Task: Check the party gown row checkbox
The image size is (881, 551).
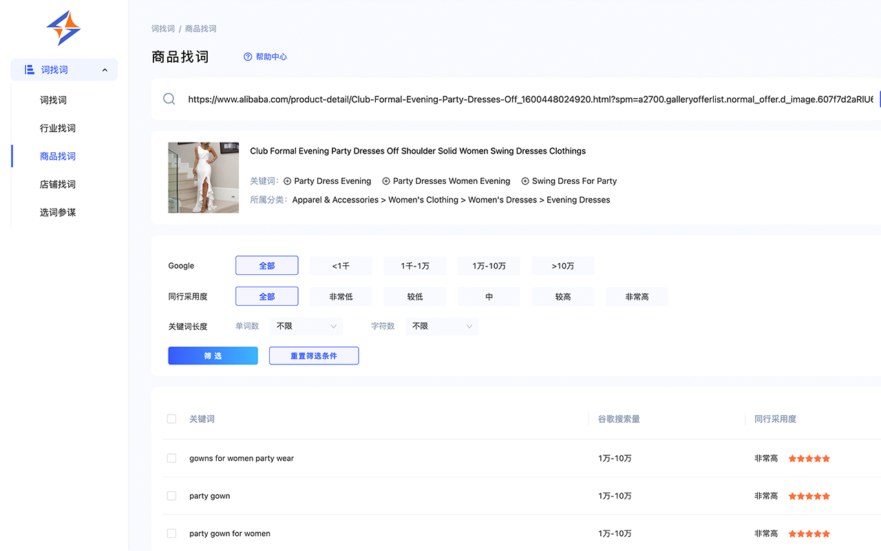Action: [x=171, y=495]
